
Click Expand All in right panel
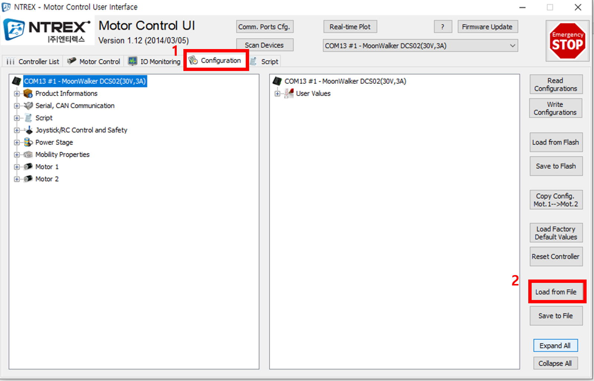coord(555,345)
